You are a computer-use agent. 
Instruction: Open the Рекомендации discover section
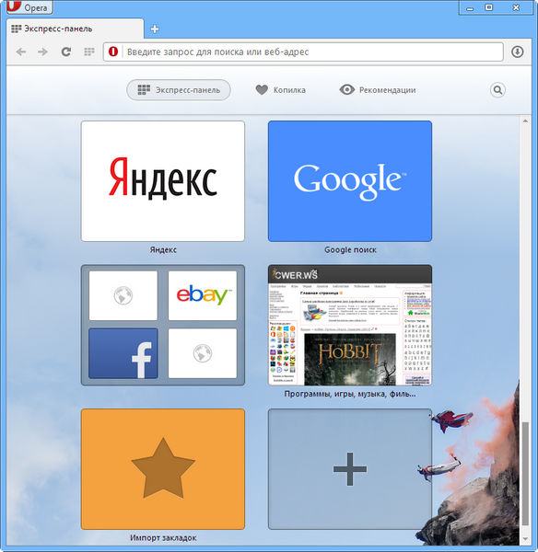pos(378,90)
